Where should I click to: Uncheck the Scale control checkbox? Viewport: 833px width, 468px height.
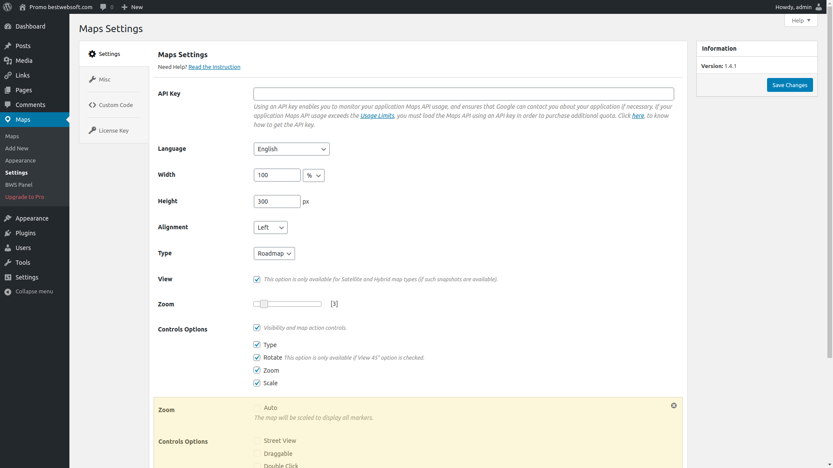[257, 383]
